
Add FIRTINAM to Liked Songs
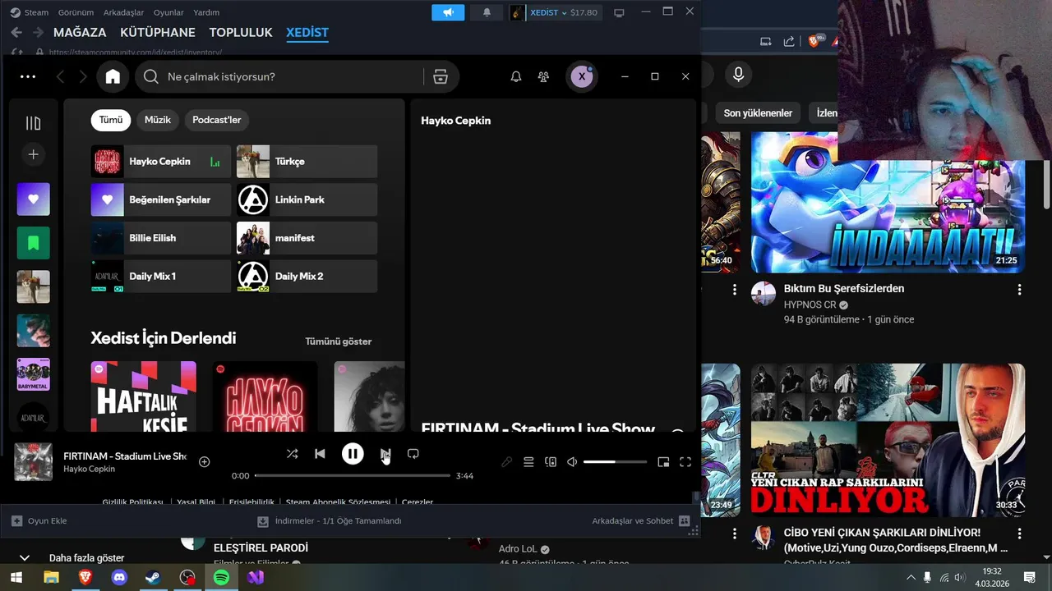point(205,462)
